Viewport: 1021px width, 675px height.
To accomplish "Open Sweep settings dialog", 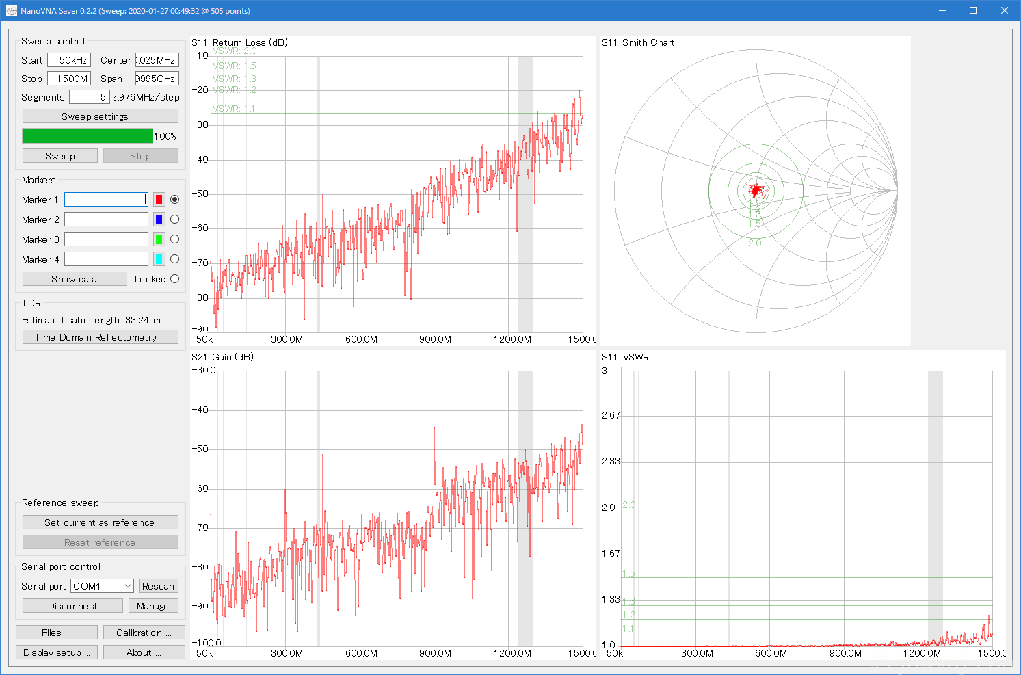I will [x=101, y=116].
